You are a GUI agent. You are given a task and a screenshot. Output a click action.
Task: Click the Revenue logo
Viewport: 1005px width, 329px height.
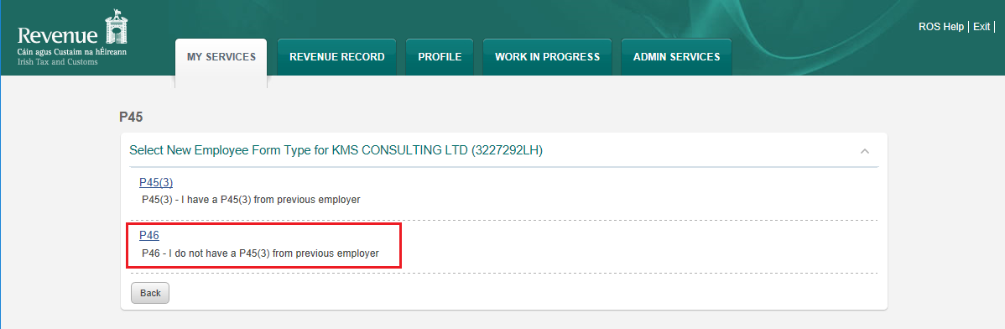tap(72, 38)
